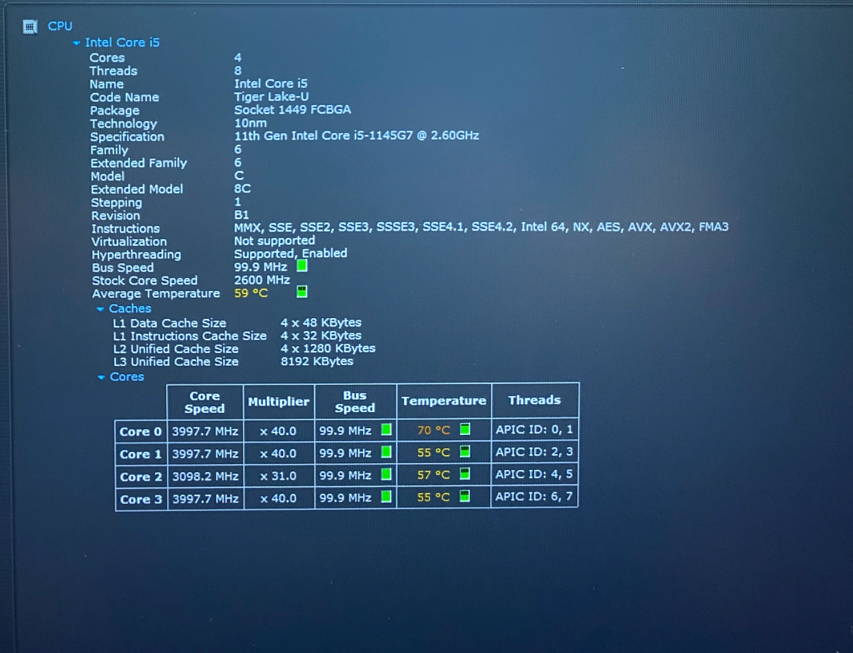The height and width of the screenshot is (653, 853).
Task: Click the Technology value 10nm
Action: [251, 123]
